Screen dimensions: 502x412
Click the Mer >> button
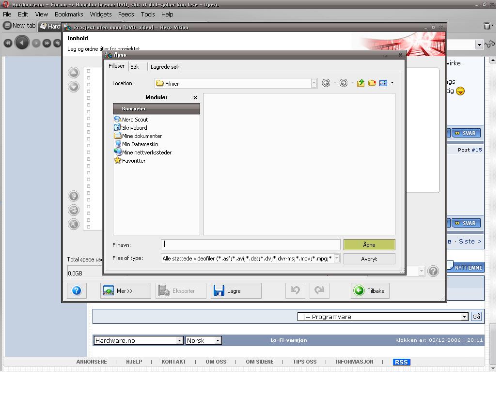coord(125,290)
